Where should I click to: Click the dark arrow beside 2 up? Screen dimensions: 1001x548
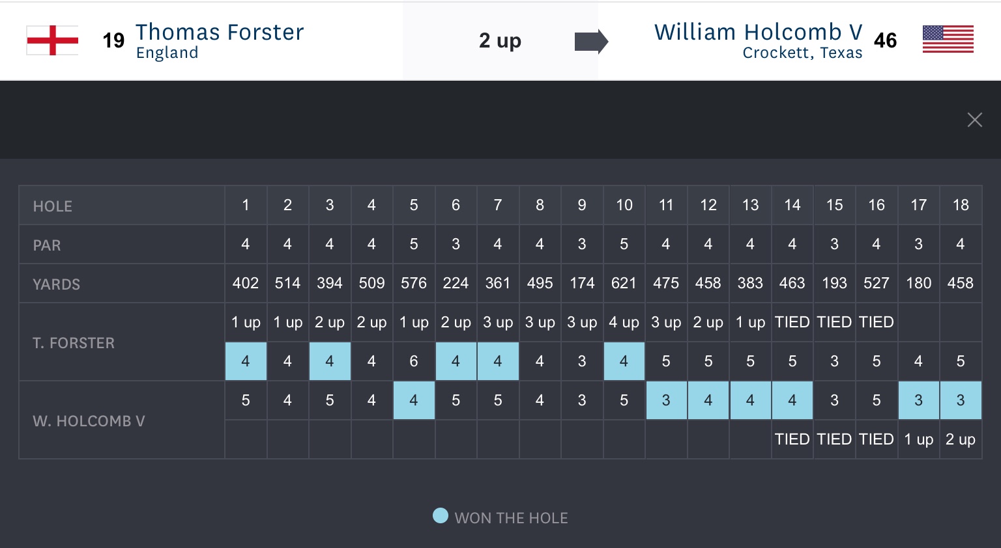590,42
